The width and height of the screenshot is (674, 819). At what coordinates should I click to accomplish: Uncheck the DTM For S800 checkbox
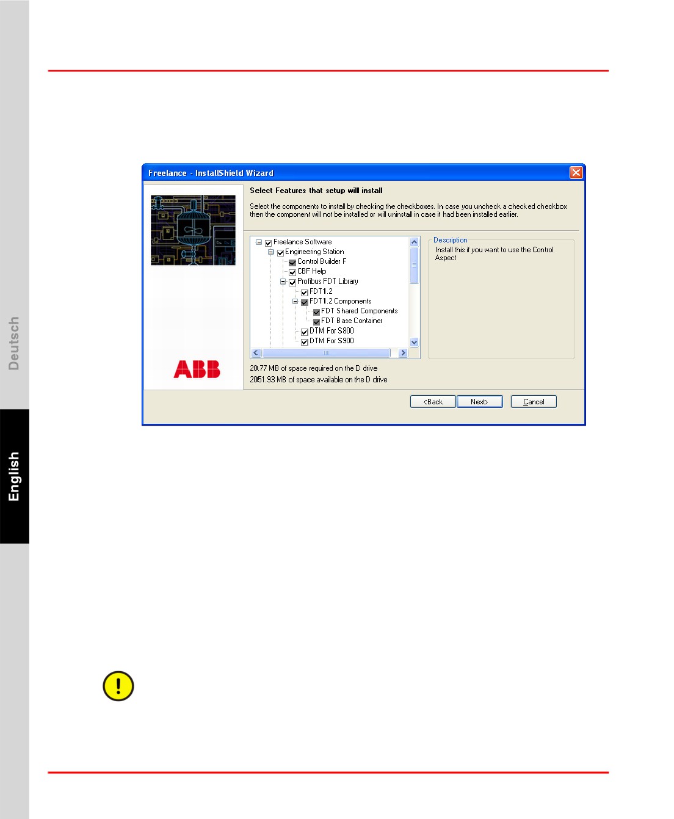[x=305, y=332]
